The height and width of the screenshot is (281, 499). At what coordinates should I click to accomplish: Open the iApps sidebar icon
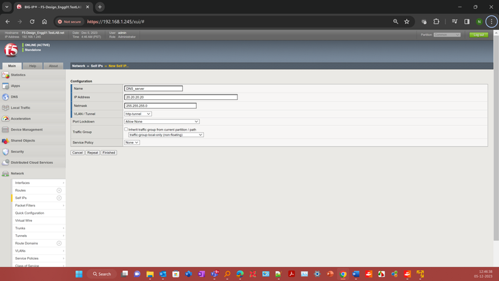coord(5,86)
